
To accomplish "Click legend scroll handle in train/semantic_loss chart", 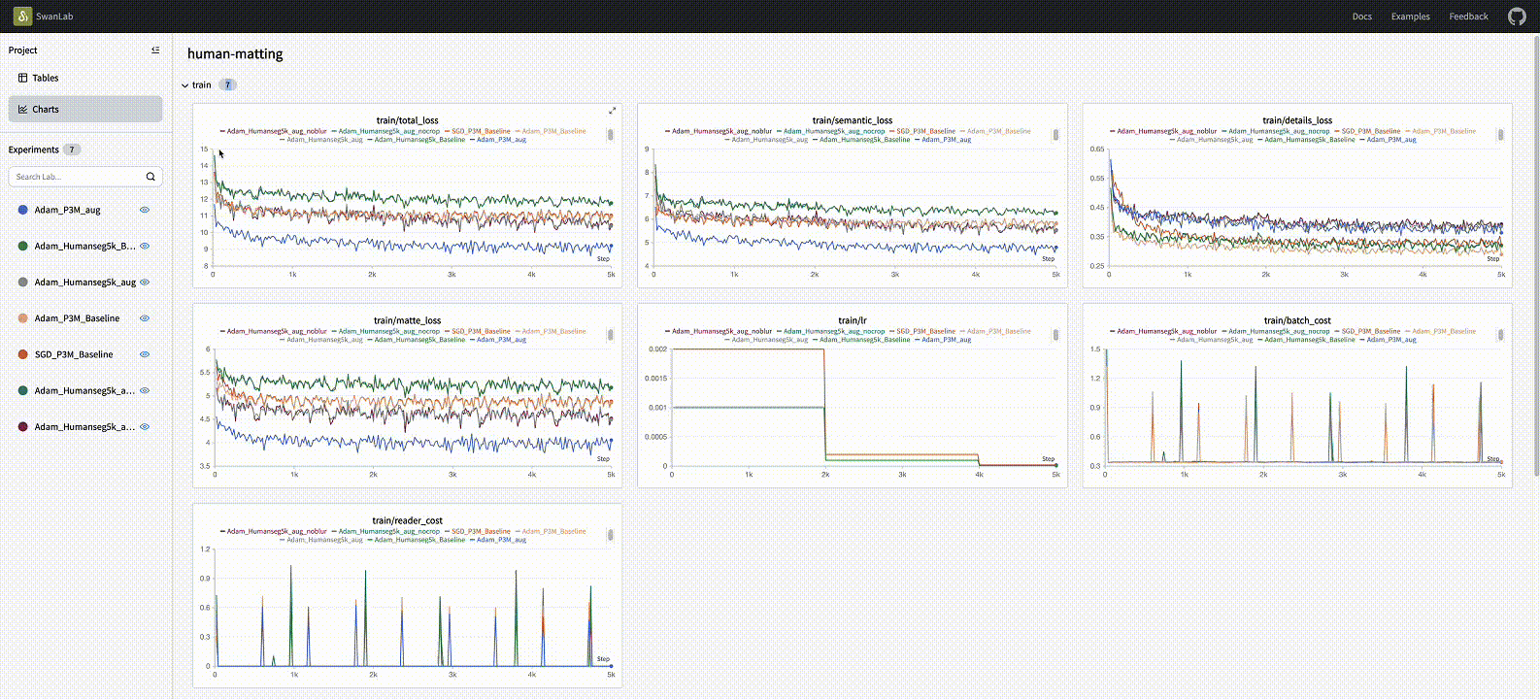I will coord(1055,135).
